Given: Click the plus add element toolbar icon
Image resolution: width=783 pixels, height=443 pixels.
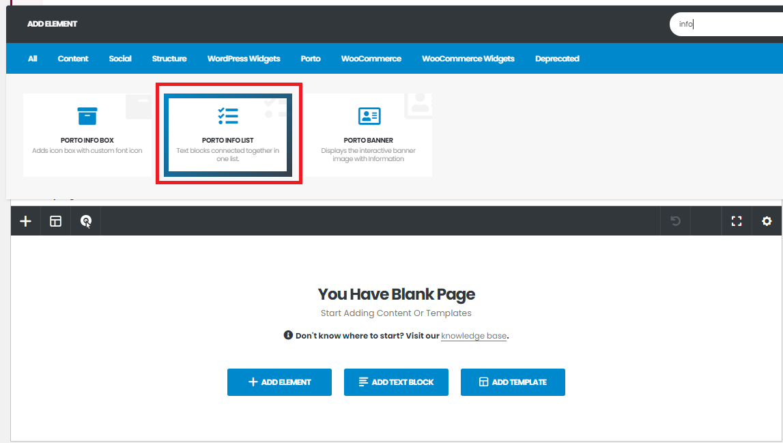Looking at the screenshot, I should [25, 220].
